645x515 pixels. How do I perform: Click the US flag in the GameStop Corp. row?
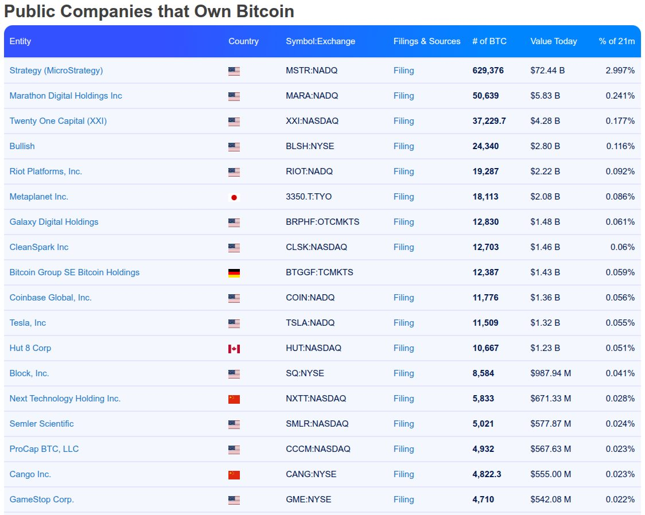(x=234, y=500)
